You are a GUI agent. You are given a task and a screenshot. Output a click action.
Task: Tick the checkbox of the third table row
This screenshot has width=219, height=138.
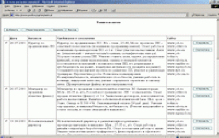click(6, 121)
